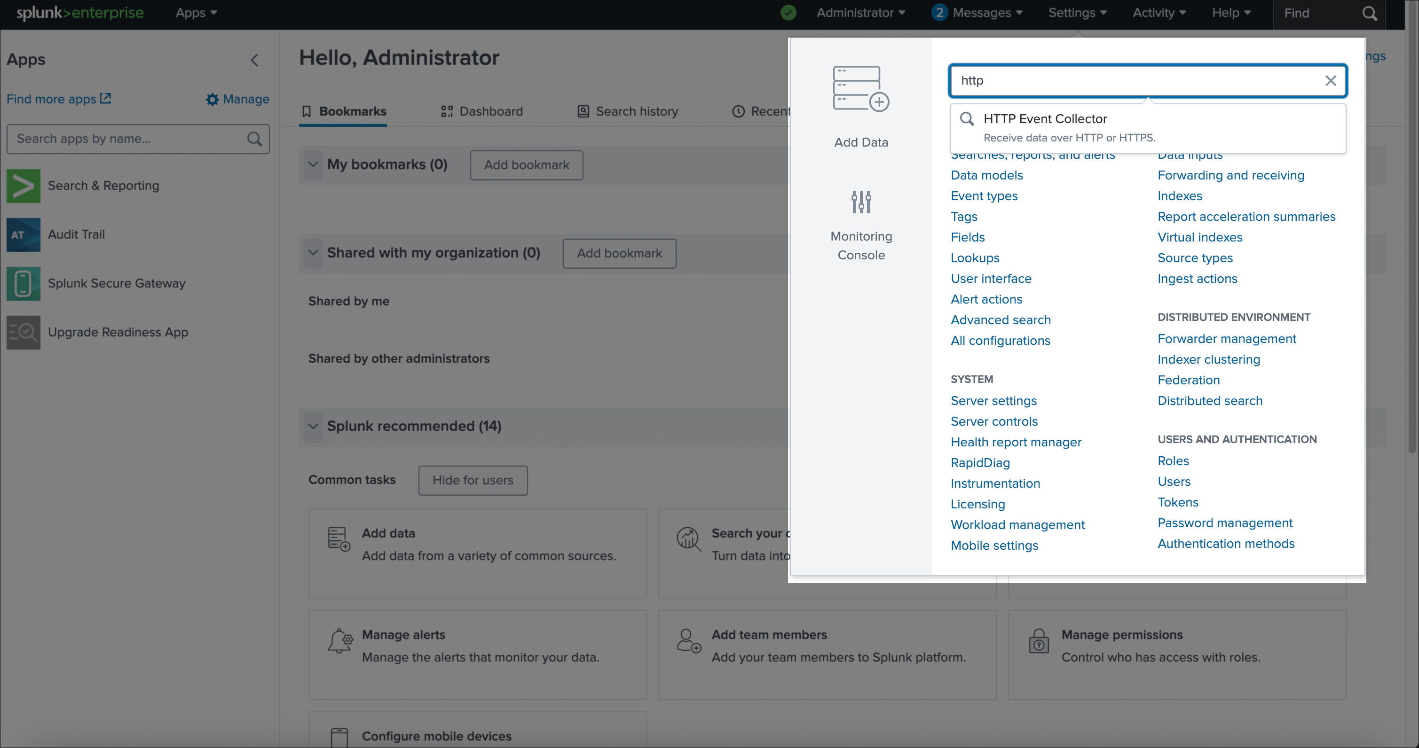
Task: Click the Add Data server icon
Action: pyautogui.click(x=861, y=89)
